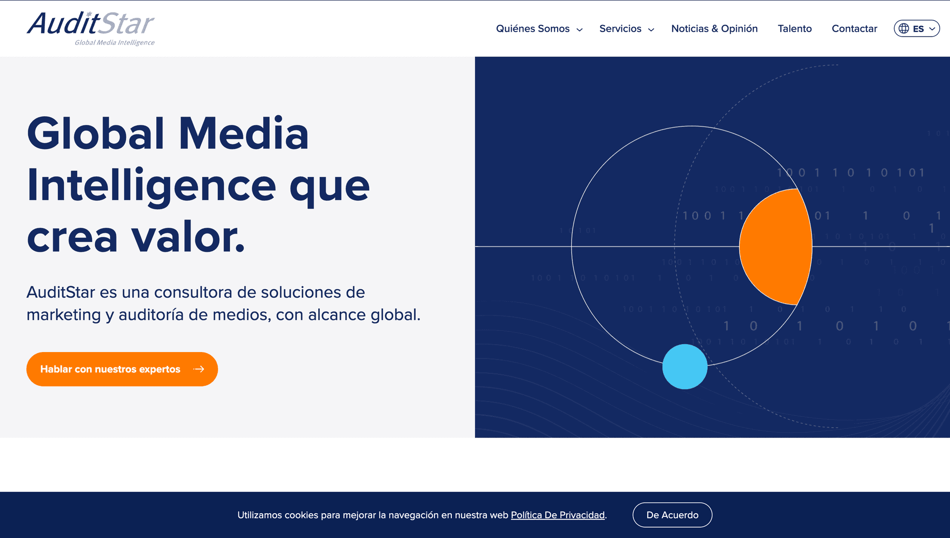Click the AuditStar logo
This screenshot has height=538, width=950.
pos(91,29)
